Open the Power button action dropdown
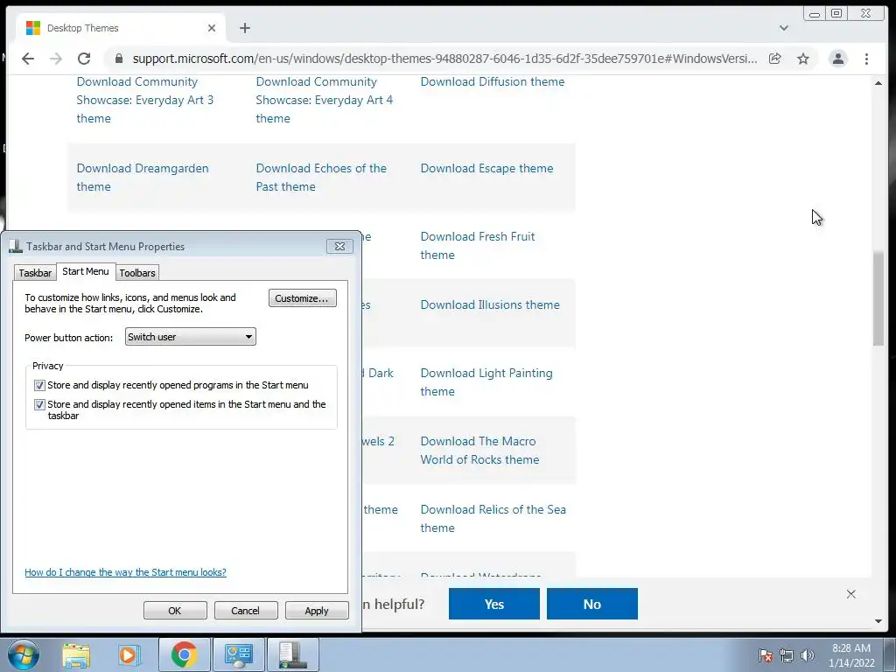 [190, 337]
